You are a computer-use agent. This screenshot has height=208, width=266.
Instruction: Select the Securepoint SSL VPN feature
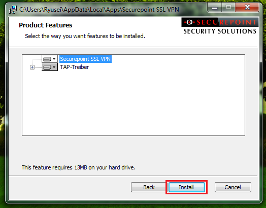coord(85,59)
